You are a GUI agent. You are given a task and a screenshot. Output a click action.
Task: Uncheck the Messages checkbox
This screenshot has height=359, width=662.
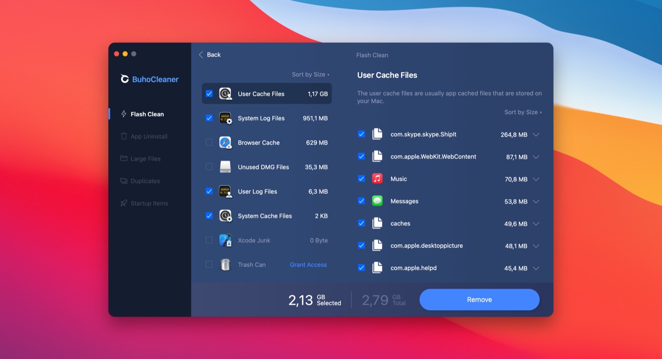click(x=361, y=201)
